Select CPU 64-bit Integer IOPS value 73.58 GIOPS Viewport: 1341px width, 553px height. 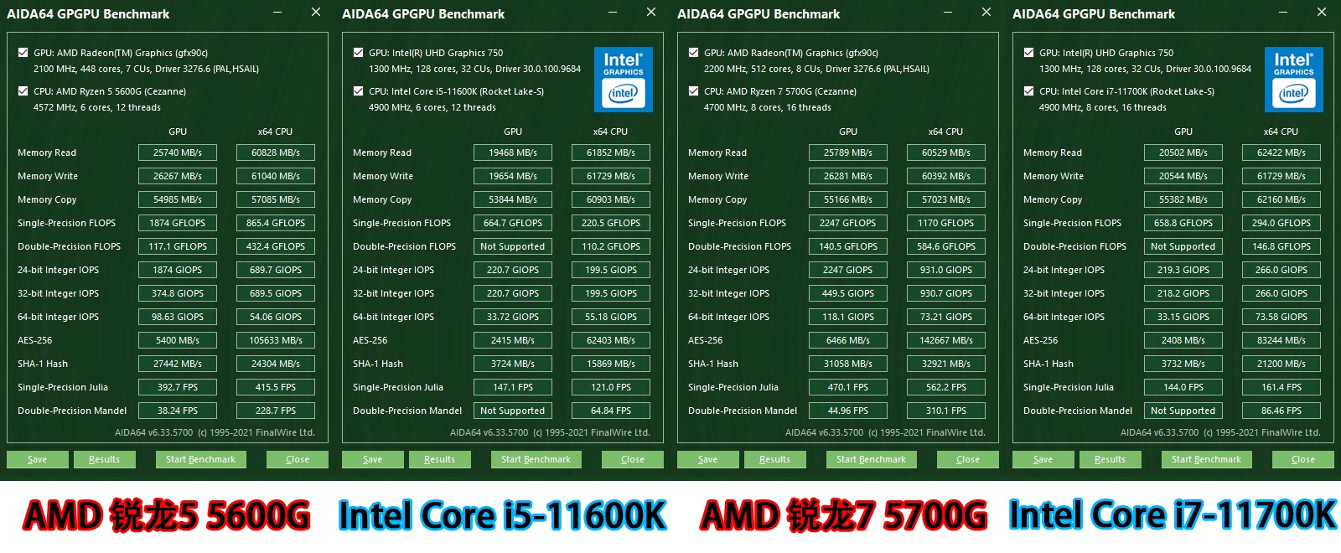coord(1281,317)
